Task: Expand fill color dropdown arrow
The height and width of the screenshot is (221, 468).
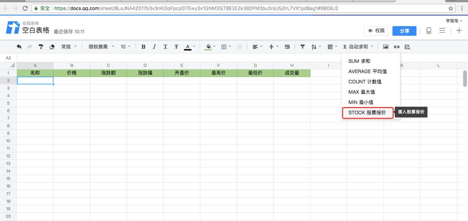Action: pyautogui.click(x=214, y=47)
